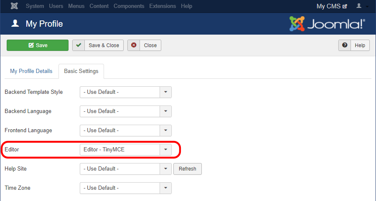This screenshot has height=201, width=376.
Task: Click the large Joomla! brand logo
Action: pyautogui.click(x=327, y=24)
